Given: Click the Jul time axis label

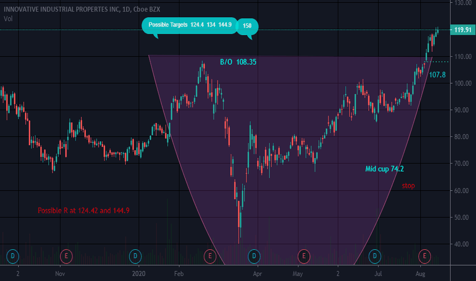Looking at the screenshot, I should click(378, 274).
